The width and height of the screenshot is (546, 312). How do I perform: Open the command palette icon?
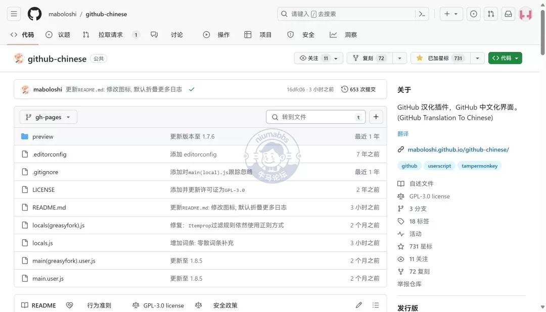point(422,14)
